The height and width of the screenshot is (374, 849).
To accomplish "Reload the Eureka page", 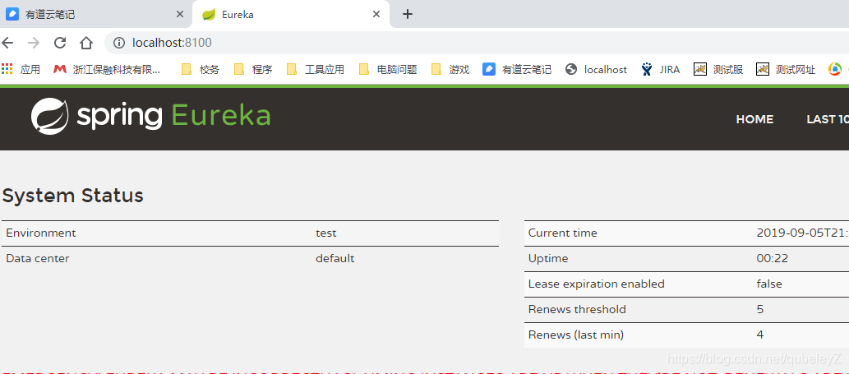I will (x=59, y=43).
